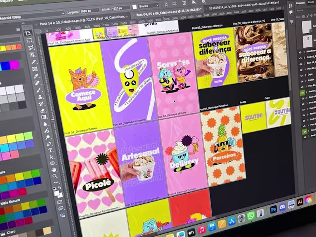Select the Eyedropper tool
Image resolution: width=316 pixels, height=237 pixels.
(x=36, y=76)
